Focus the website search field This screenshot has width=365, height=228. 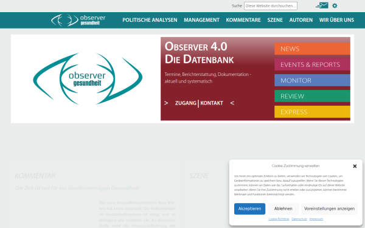pyautogui.click(x=271, y=6)
